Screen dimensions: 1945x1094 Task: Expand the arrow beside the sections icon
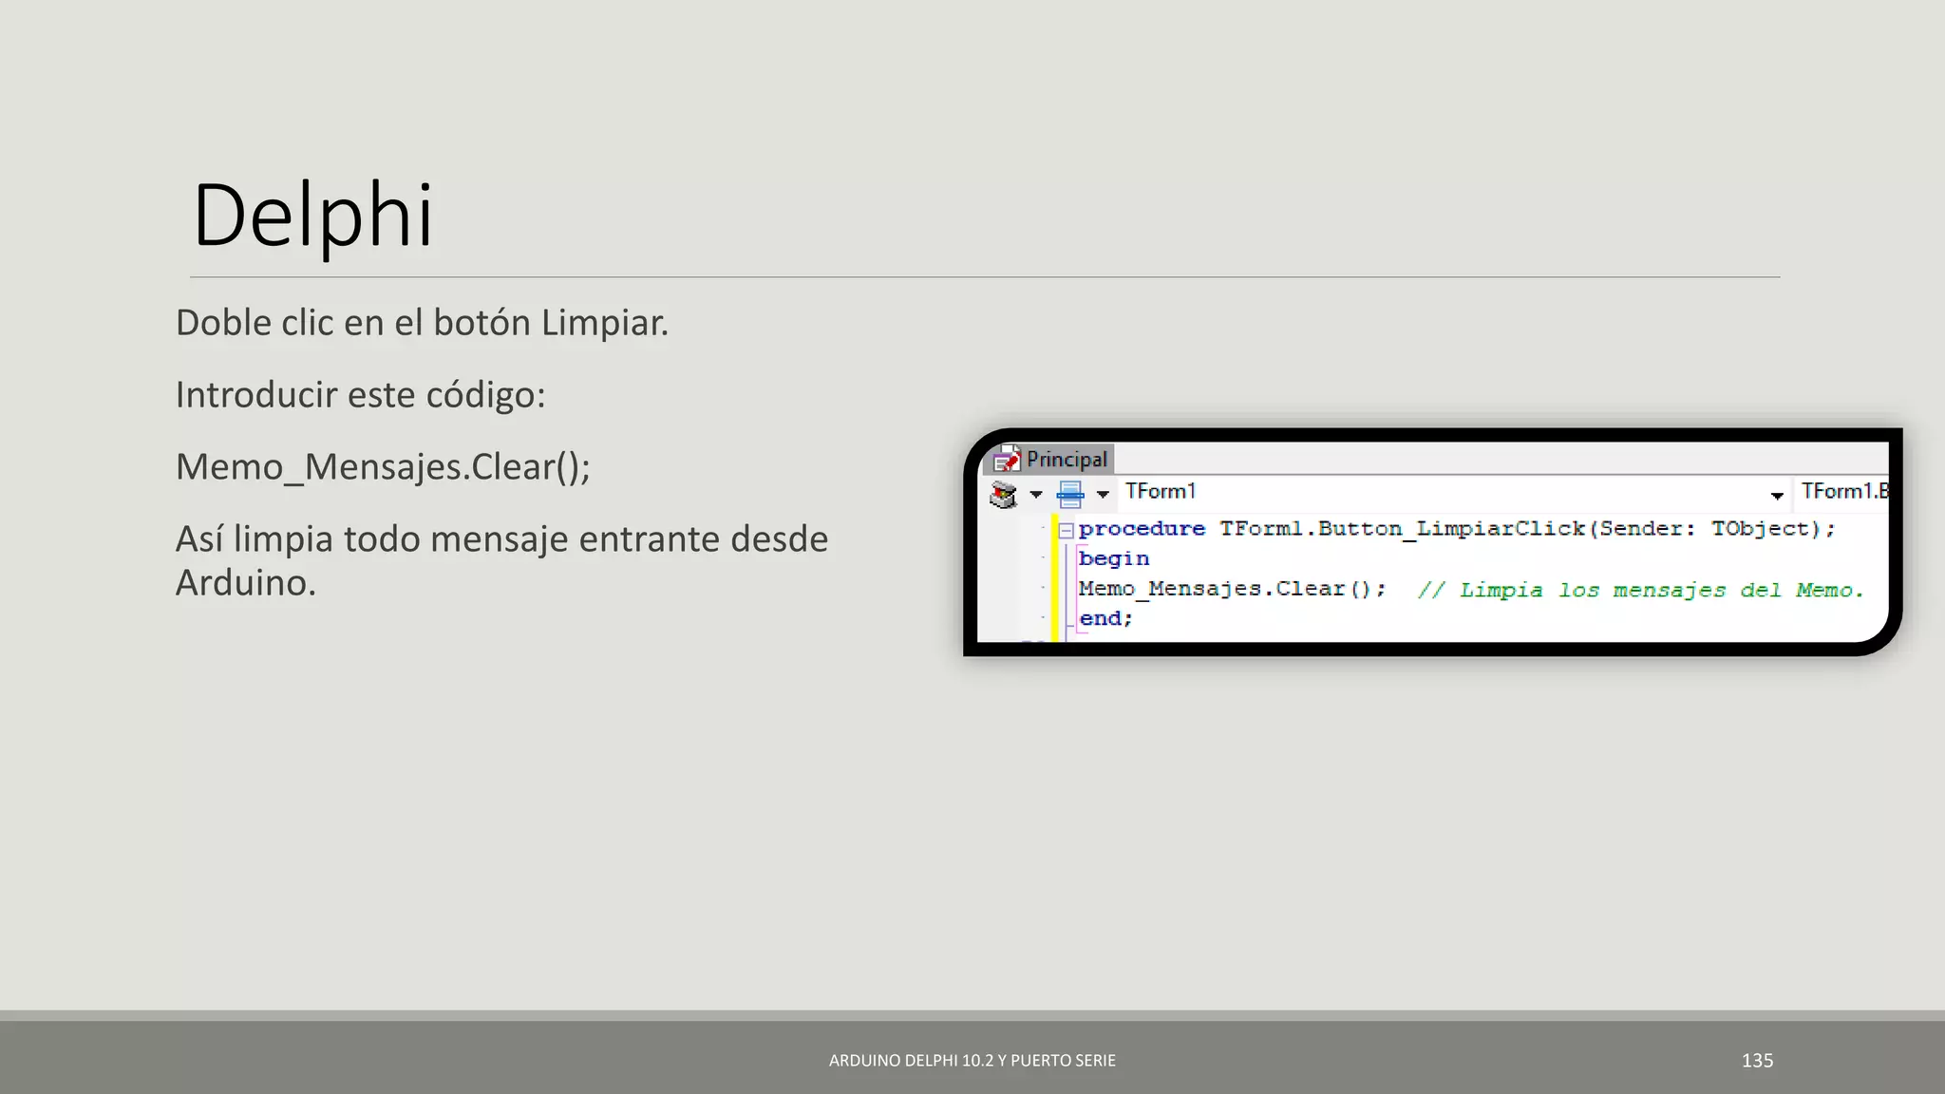click(x=1036, y=494)
